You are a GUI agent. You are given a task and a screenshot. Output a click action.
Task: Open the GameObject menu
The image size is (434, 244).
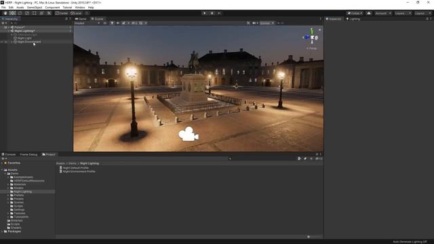35,7
